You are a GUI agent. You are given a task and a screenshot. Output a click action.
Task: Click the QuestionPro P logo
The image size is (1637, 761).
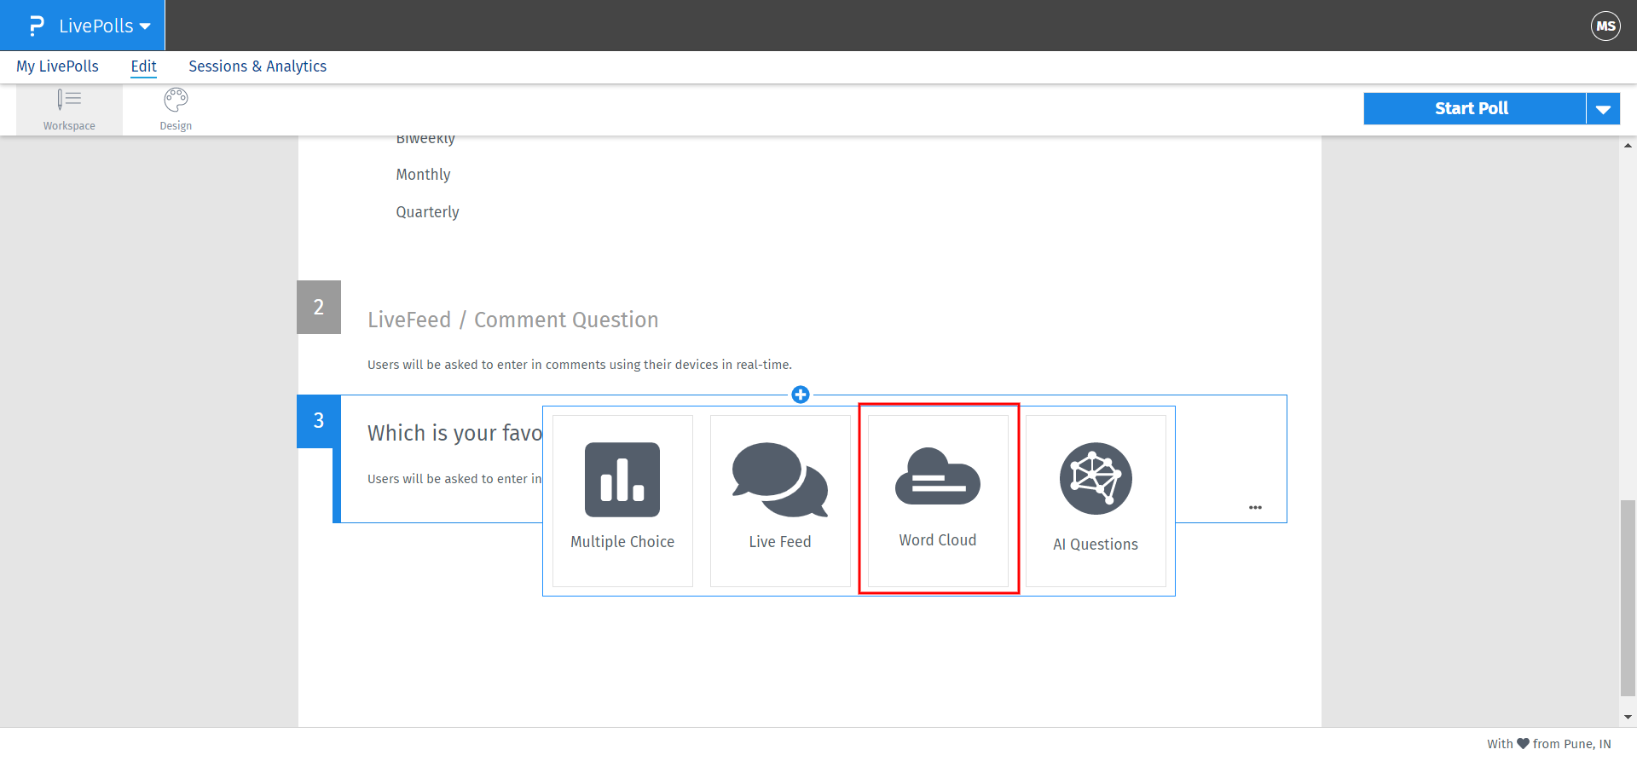point(36,26)
